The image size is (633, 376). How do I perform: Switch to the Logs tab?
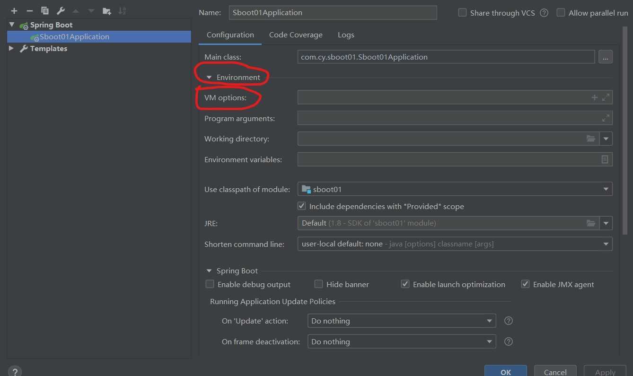coord(346,35)
